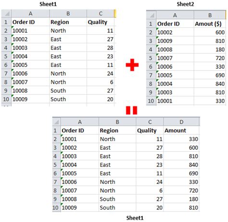Click quality 20 cell in three-column Sheet1
228x222 pixels.
click(101, 99)
